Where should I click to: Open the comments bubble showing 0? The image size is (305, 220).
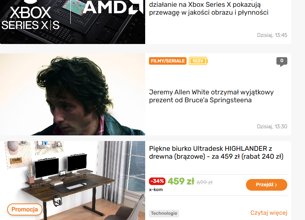coord(282,61)
